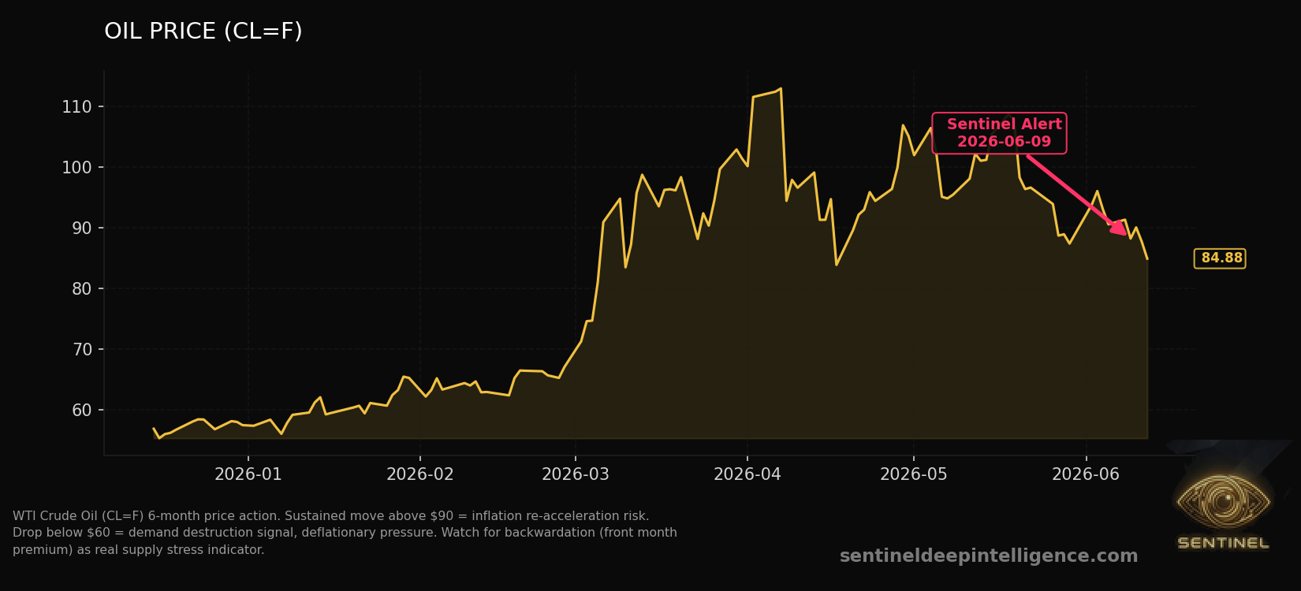Click the 2026-01 x-axis label
1301x591 pixels.
248,474
